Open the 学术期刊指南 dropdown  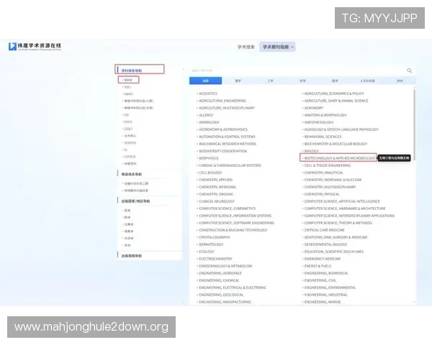coord(277,47)
